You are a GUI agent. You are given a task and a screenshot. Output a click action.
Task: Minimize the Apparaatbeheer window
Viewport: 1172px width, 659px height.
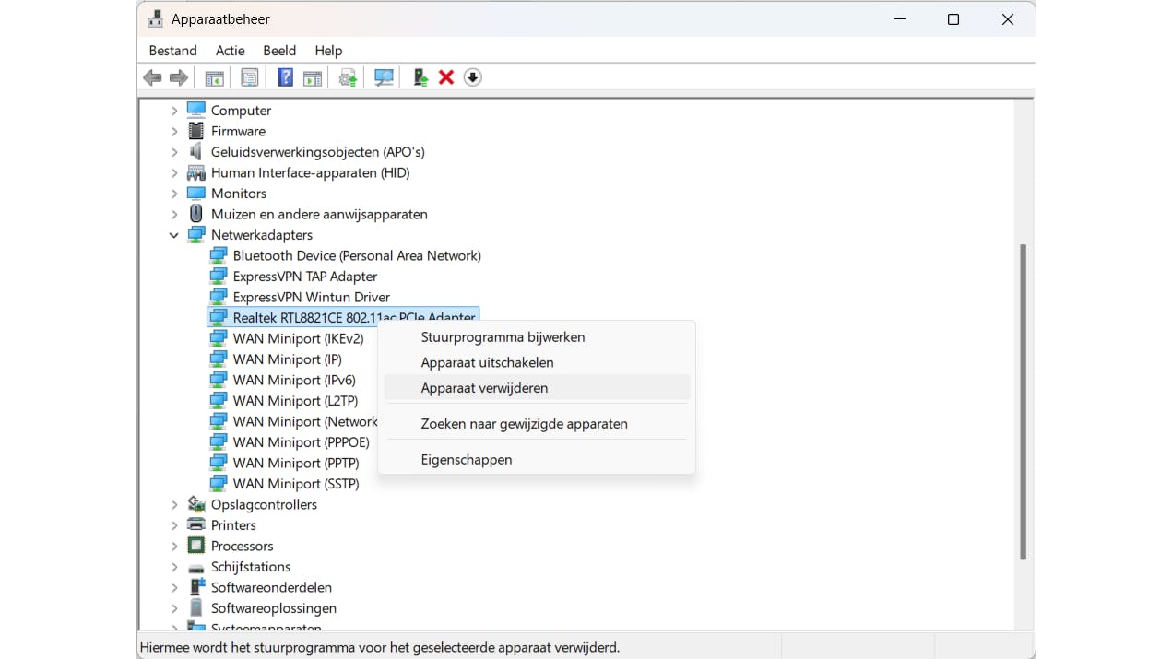click(x=900, y=19)
